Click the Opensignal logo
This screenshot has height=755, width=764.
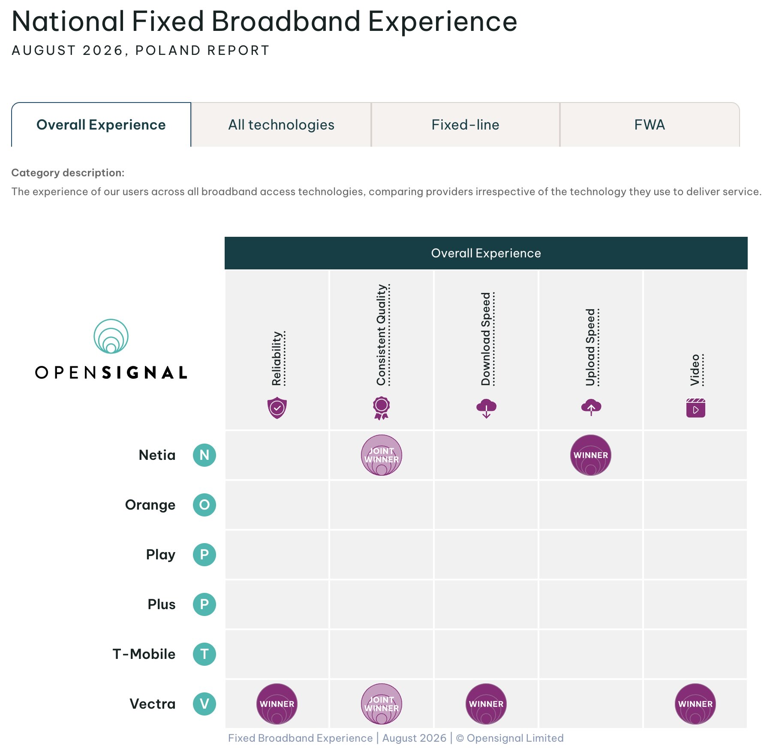(111, 349)
